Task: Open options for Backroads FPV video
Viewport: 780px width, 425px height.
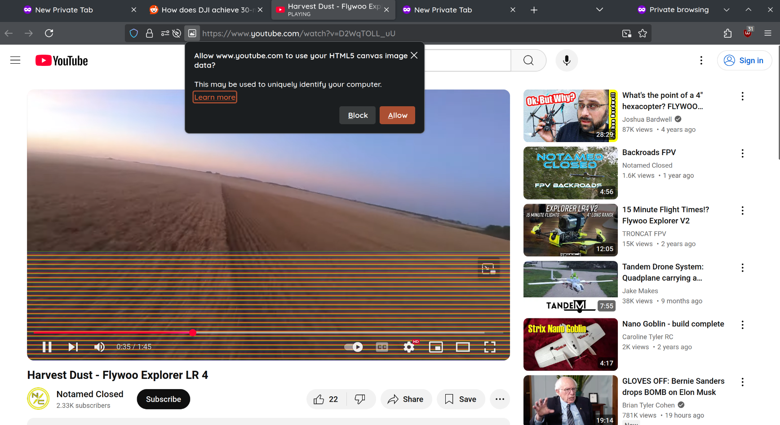Action: click(742, 154)
